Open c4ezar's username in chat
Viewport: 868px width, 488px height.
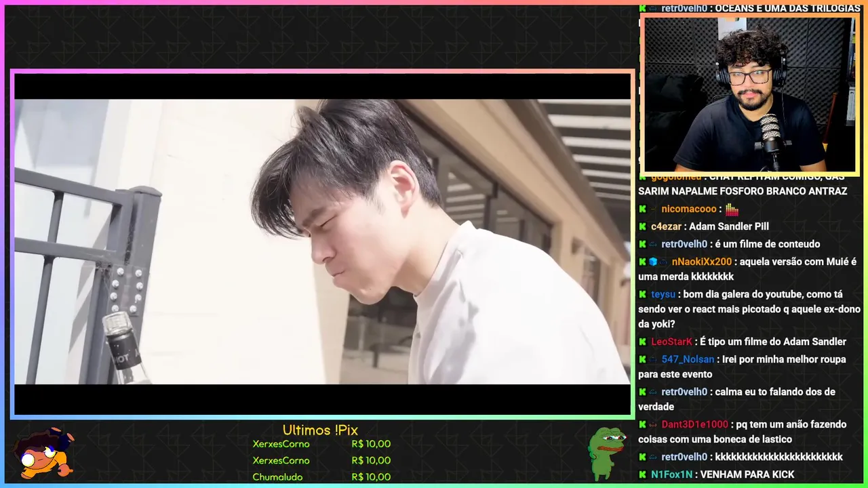[x=666, y=226]
